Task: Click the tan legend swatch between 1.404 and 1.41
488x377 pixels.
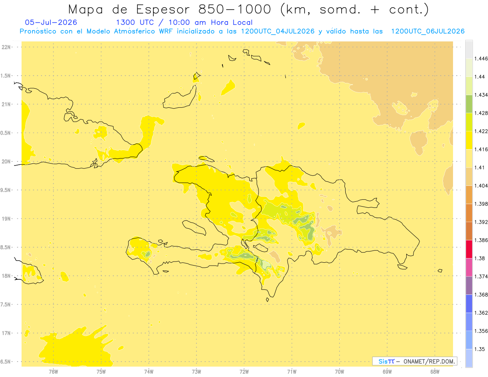Action: point(469,176)
